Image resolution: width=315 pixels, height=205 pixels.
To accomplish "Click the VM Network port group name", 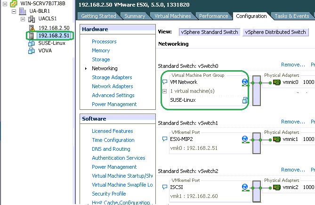I will coord(184,82).
